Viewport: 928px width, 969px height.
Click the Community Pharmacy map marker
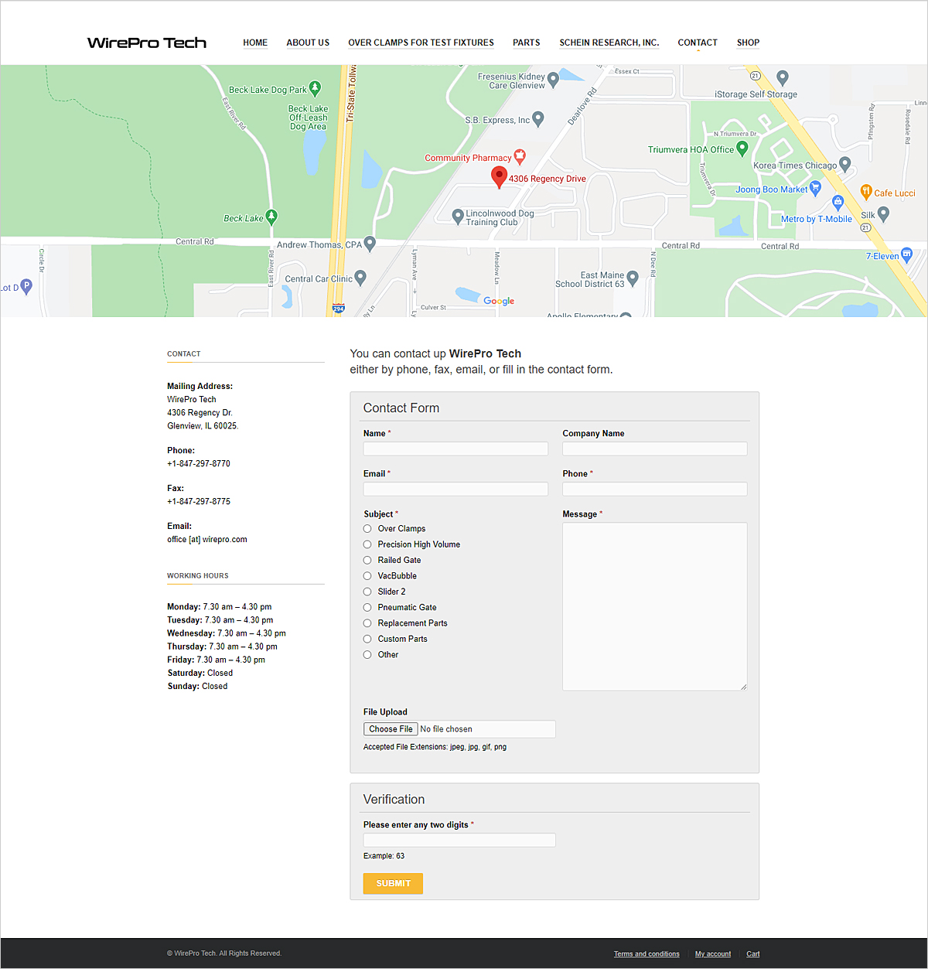[520, 157]
